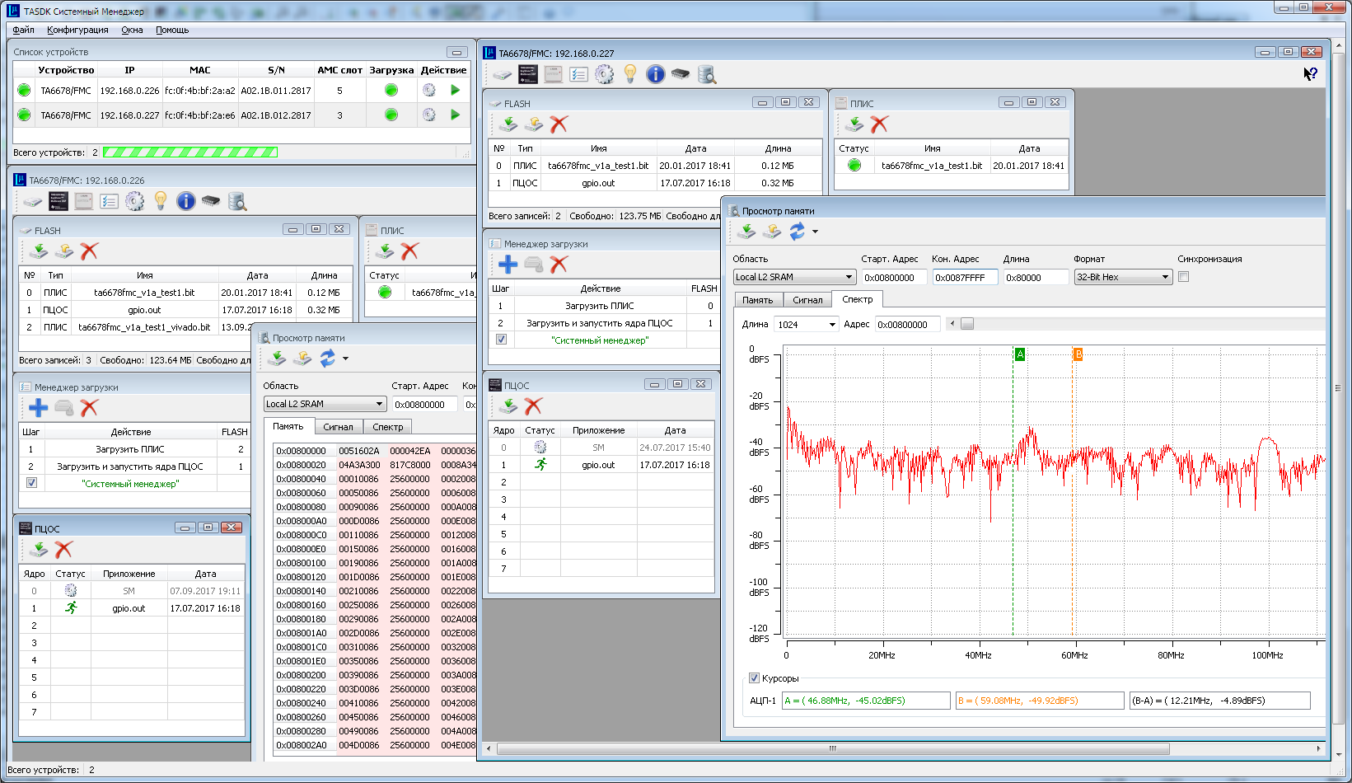Click red X delete icon in right ПЛИС panel
Viewport: 1352px width, 783px height.
880,124
